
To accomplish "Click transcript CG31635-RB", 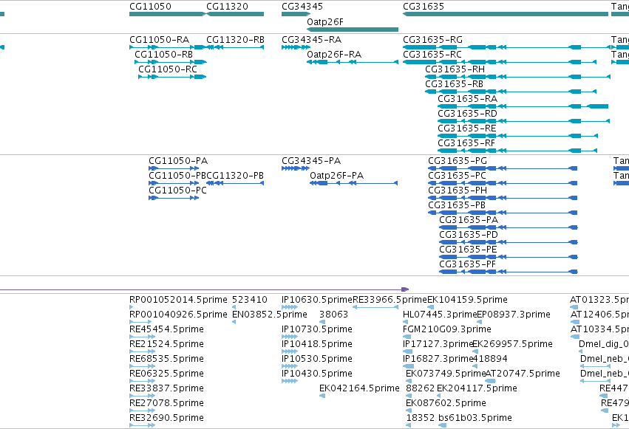I will [454, 84].
